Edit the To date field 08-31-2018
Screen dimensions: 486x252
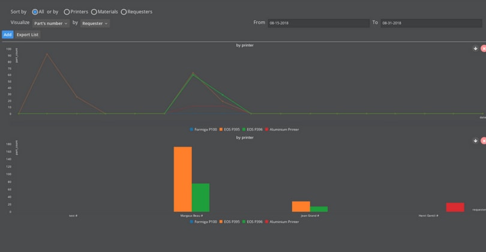coord(431,23)
